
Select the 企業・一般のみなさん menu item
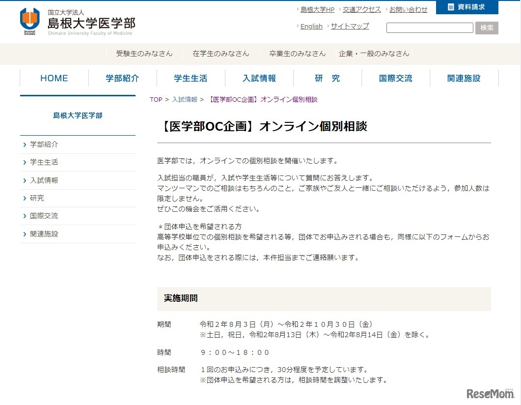click(x=373, y=54)
